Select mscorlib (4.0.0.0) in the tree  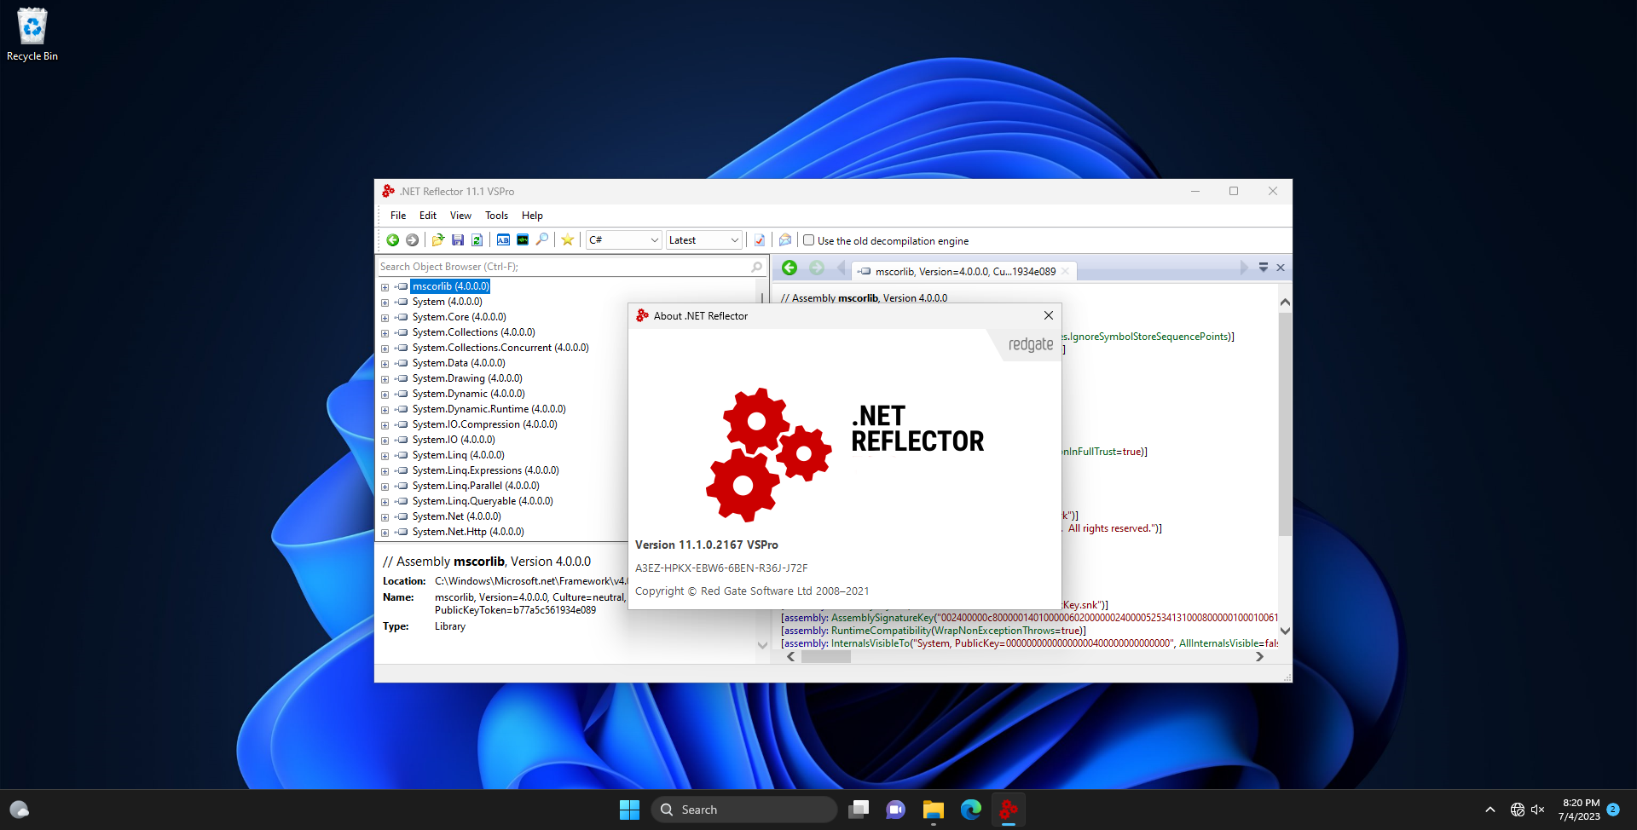[451, 286]
